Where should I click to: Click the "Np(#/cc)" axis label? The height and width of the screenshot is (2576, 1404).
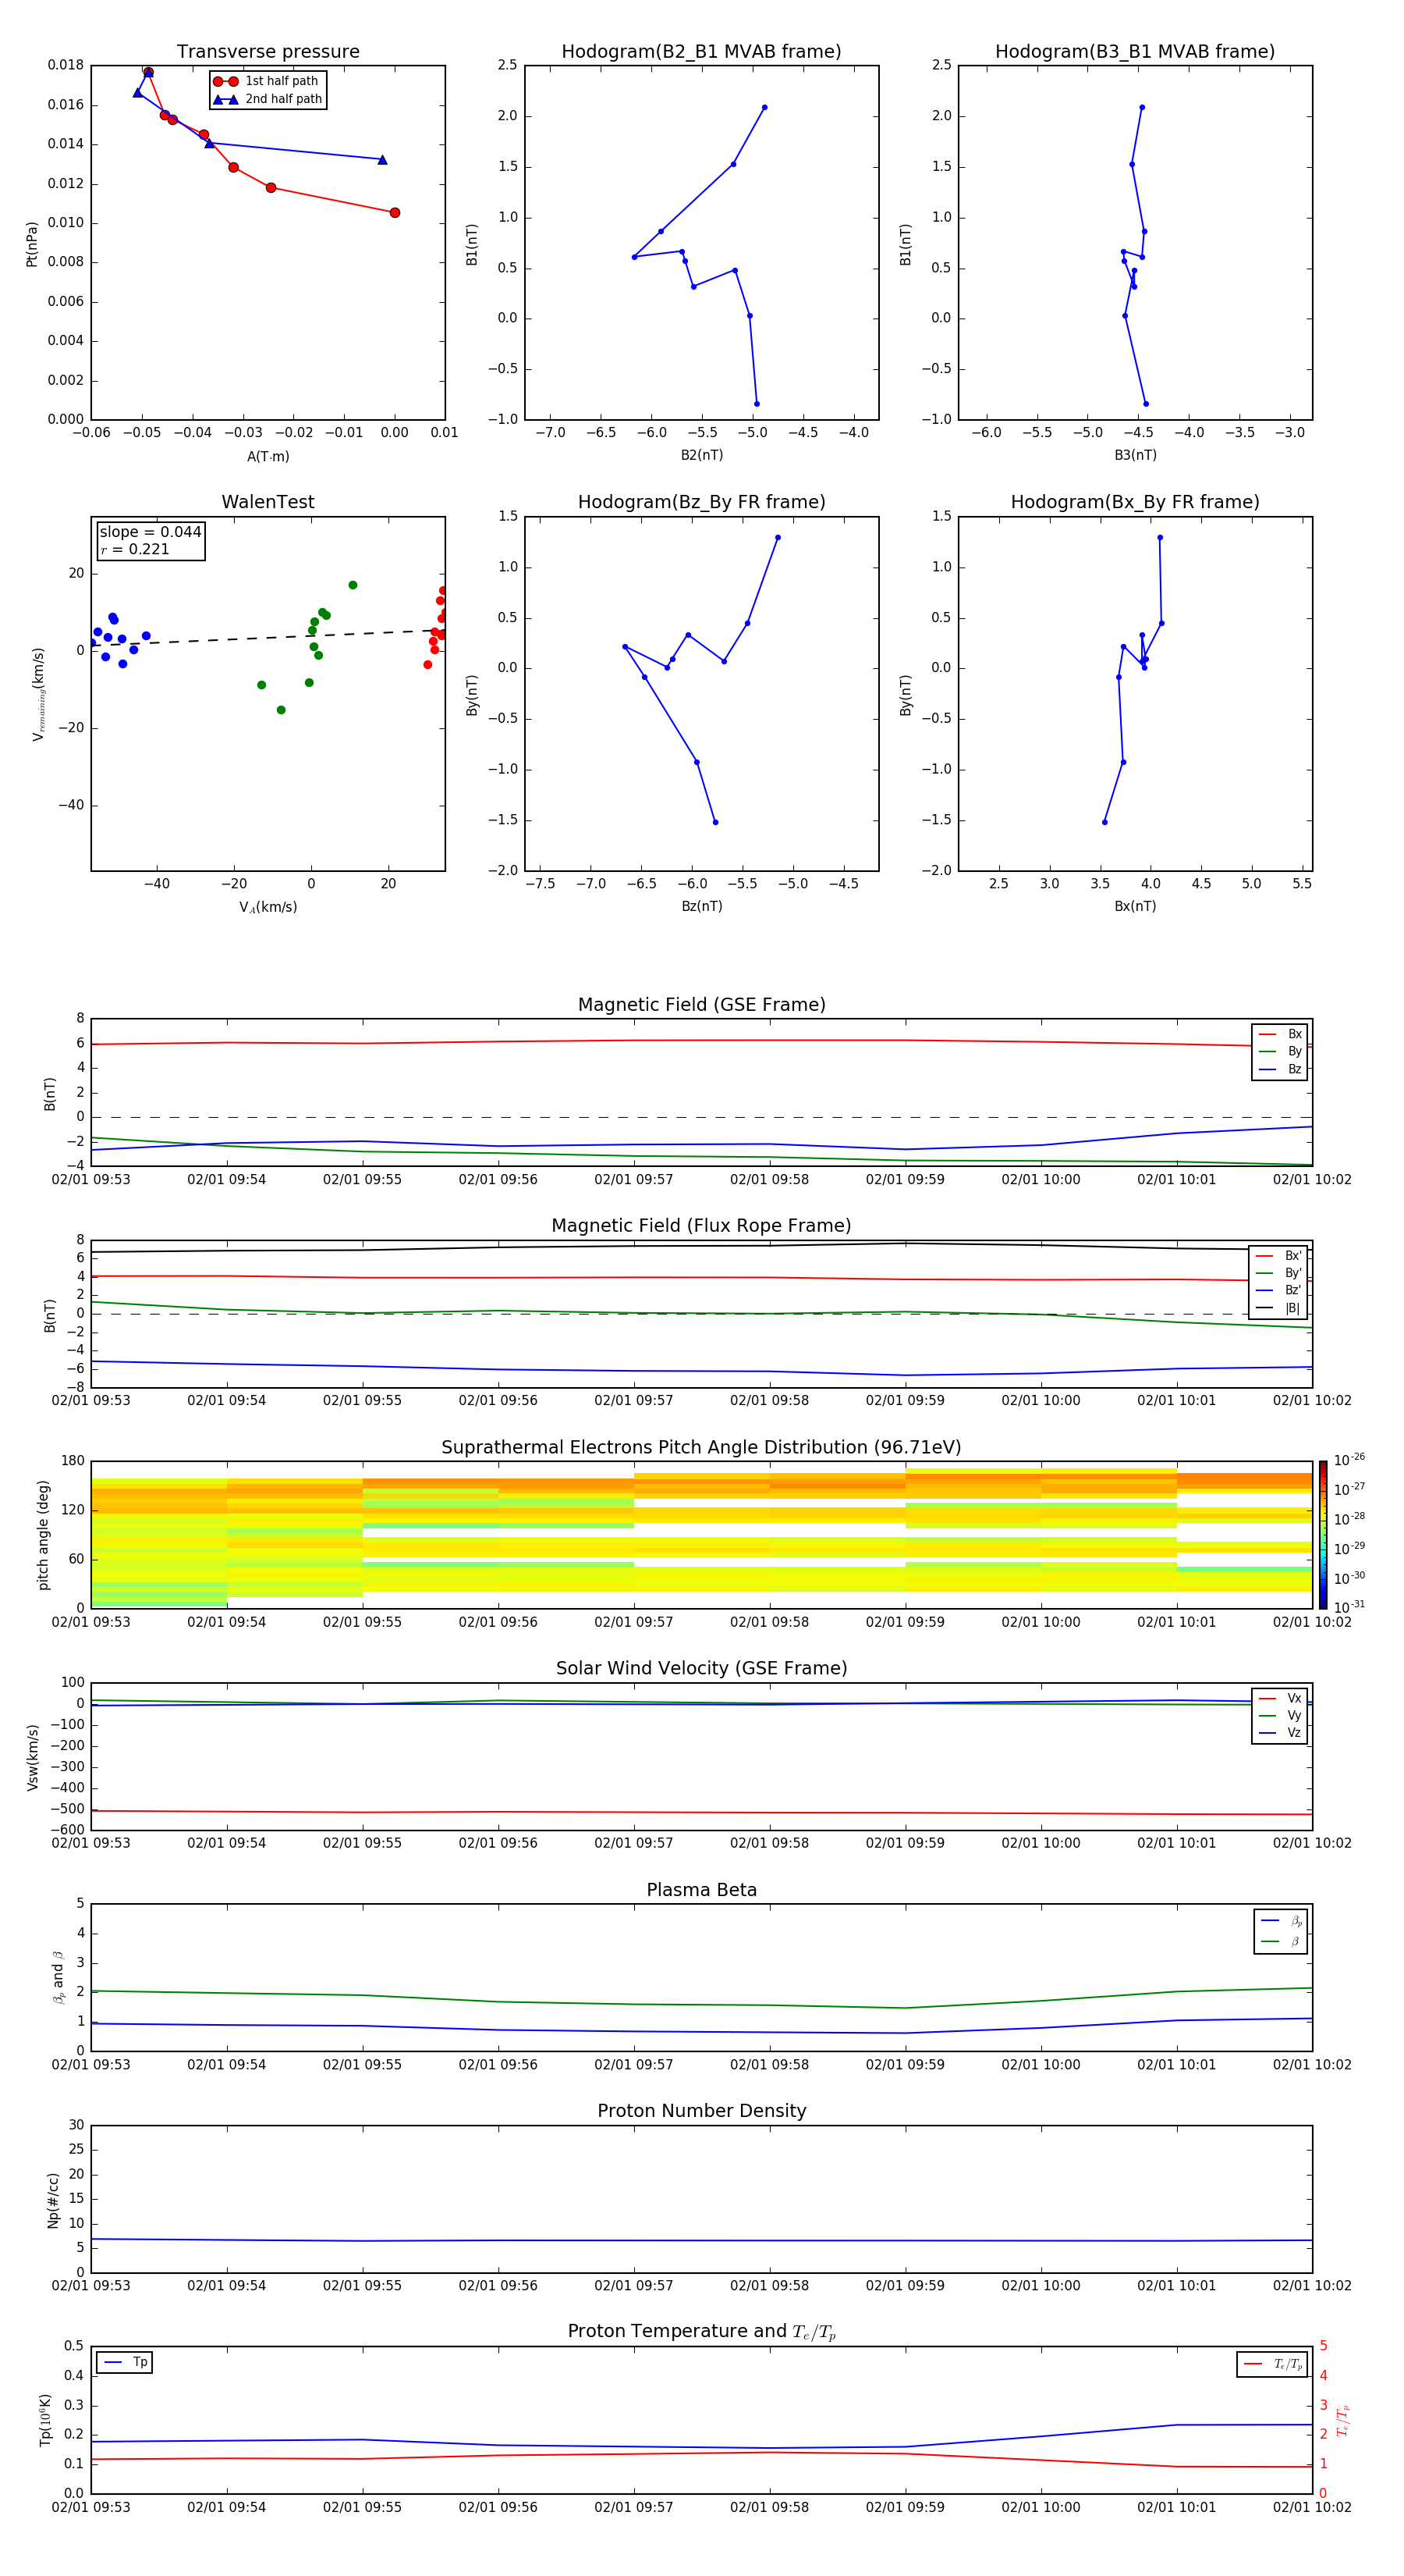click(x=53, y=2200)
